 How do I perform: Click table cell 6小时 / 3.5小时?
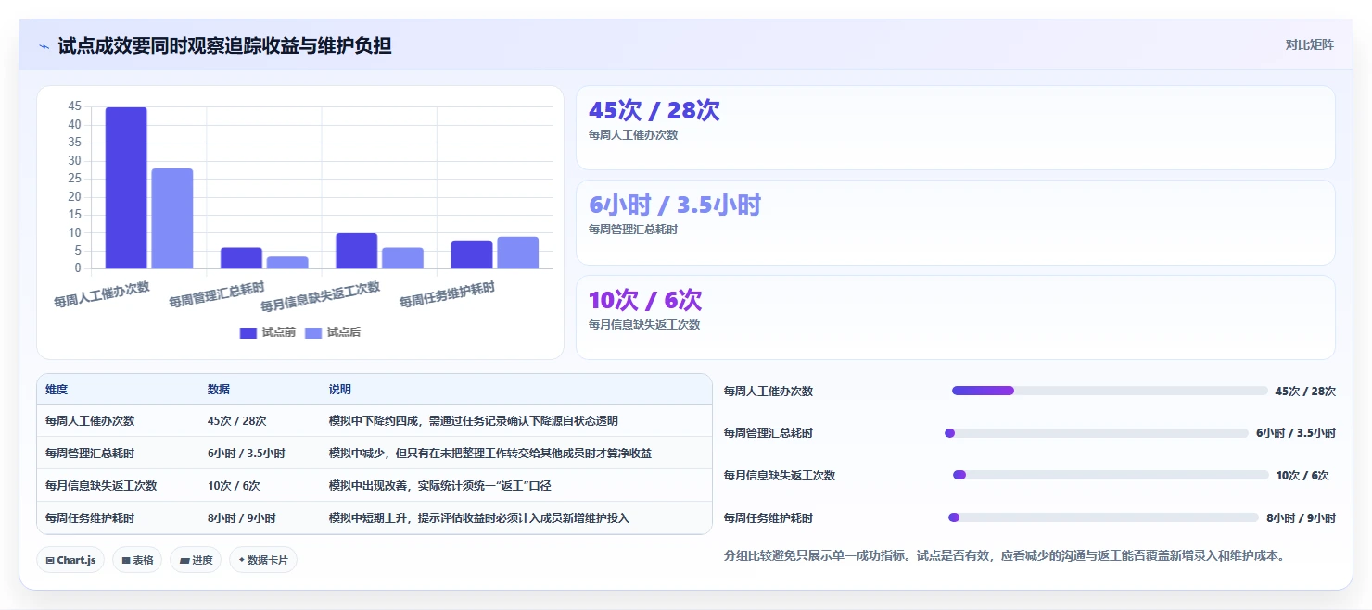click(x=247, y=454)
